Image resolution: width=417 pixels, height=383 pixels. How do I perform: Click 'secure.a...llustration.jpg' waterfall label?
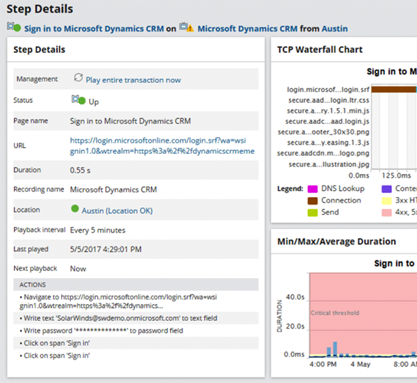pyautogui.click(x=329, y=164)
